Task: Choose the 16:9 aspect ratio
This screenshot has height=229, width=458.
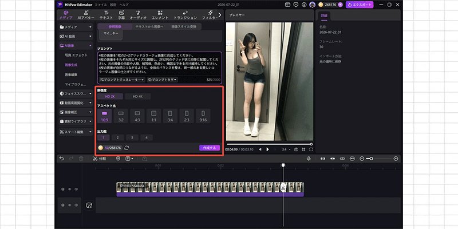Action: click(x=105, y=116)
